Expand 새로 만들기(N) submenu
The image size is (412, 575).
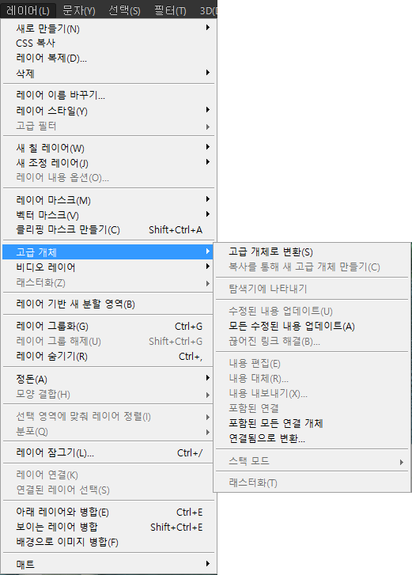108,28
